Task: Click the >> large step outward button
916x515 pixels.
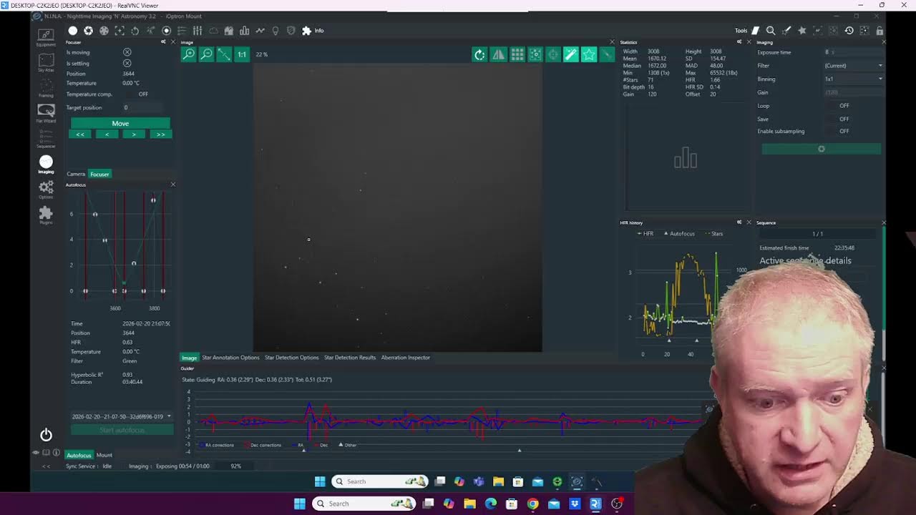Action: (160, 134)
